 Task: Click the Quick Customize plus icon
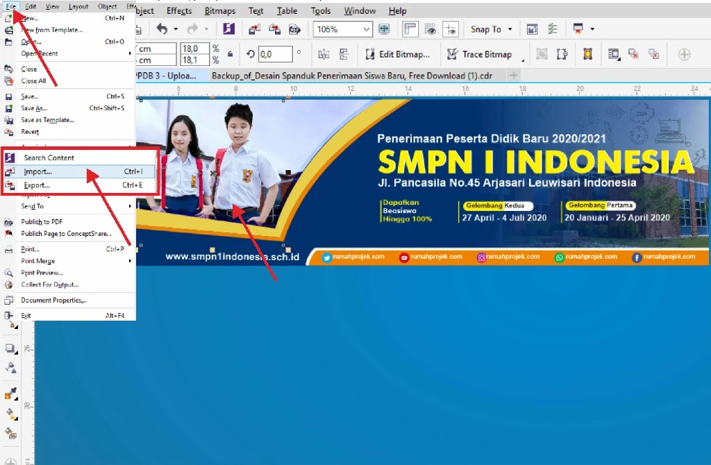tap(684, 55)
